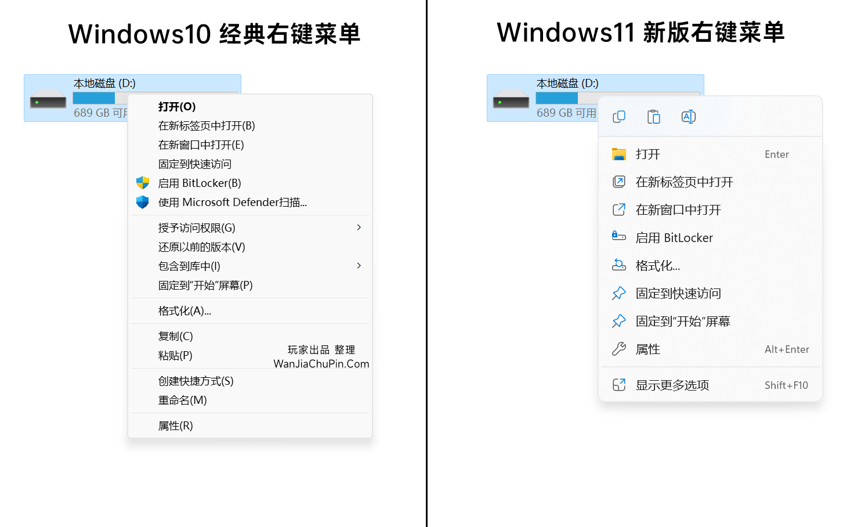Expand the 包含到库中 submenu
The width and height of the screenshot is (854, 527).
359,265
